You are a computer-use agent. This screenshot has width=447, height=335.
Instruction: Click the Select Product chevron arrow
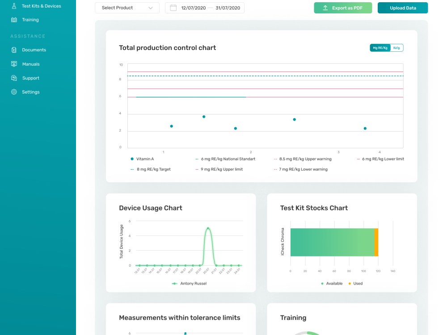coord(151,8)
